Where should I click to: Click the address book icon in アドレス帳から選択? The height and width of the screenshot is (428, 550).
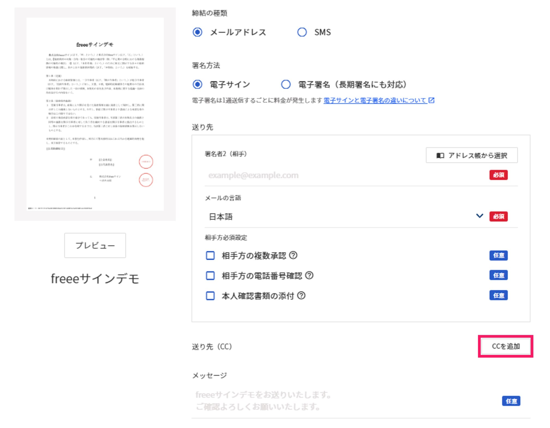coord(440,156)
